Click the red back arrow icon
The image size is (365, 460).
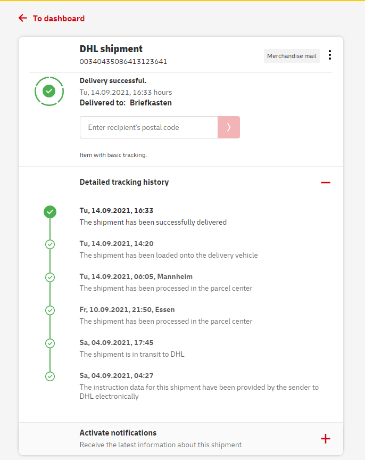tap(22, 18)
